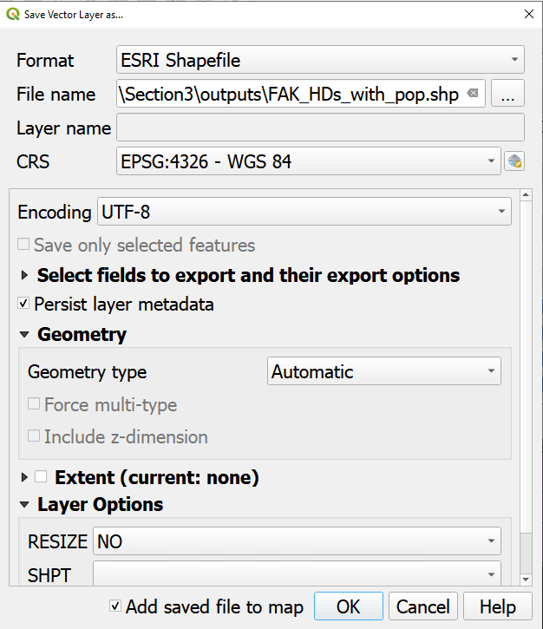Toggle Persist layer metadata checkbox
The height and width of the screenshot is (629, 543).
pos(23,304)
